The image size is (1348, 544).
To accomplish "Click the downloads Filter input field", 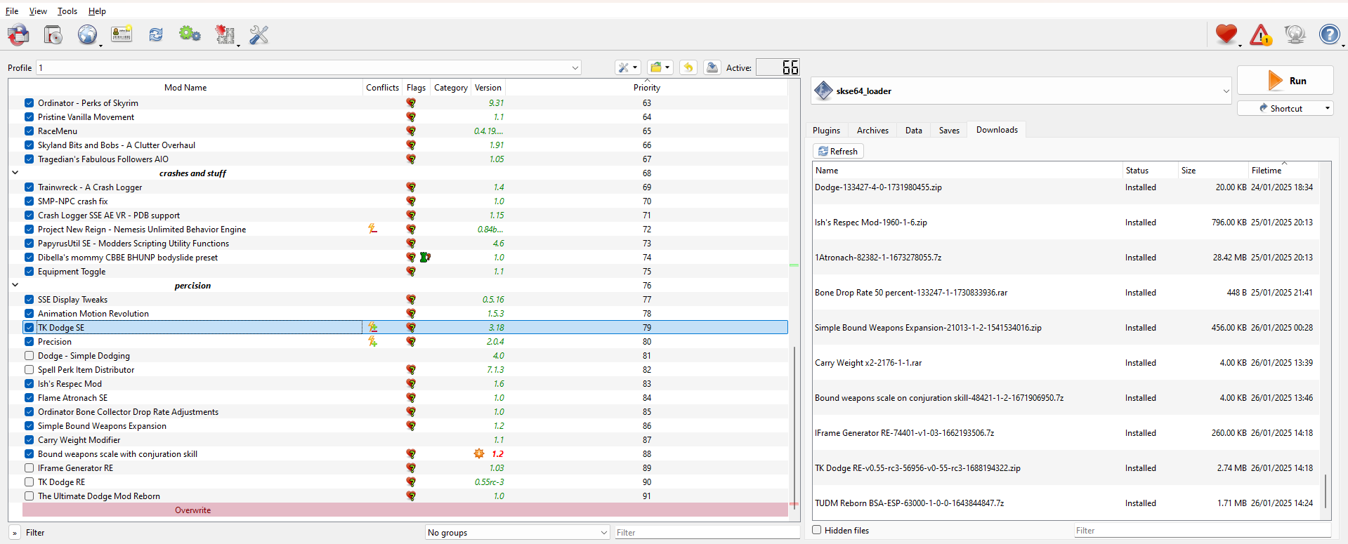I will [1202, 530].
